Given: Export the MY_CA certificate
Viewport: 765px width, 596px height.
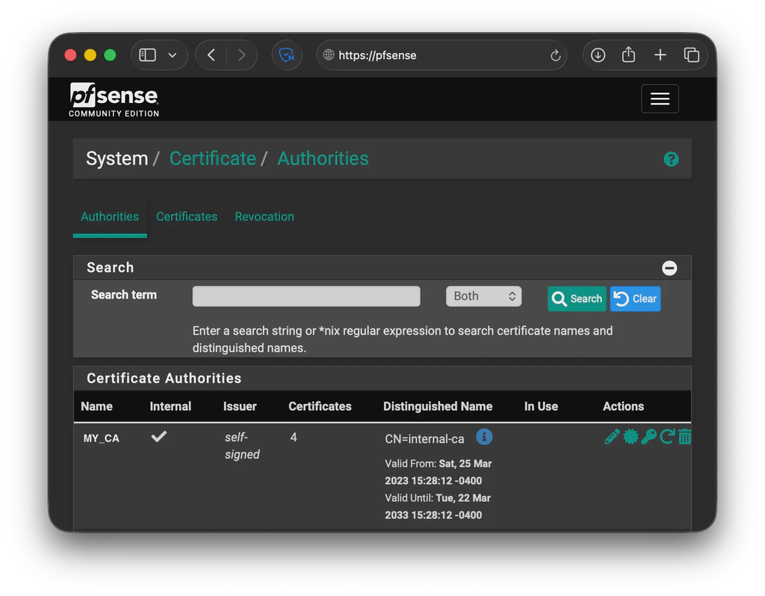Looking at the screenshot, I should click(631, 437).
